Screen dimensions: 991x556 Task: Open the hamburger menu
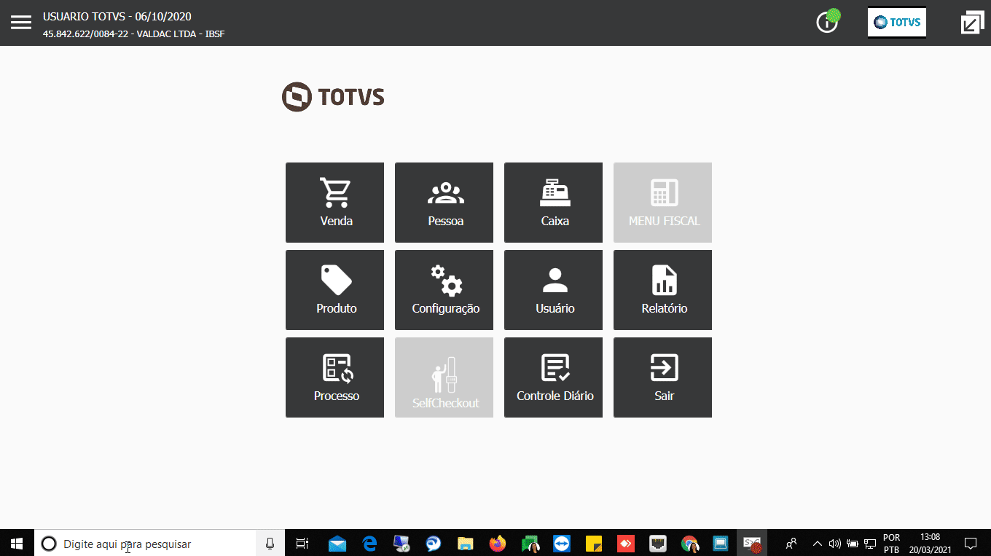[21, 22]
